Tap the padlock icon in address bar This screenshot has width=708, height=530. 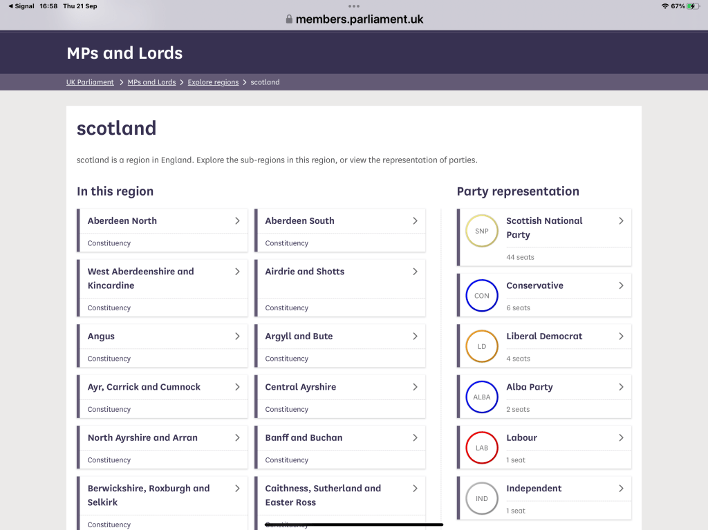[289, 19]
